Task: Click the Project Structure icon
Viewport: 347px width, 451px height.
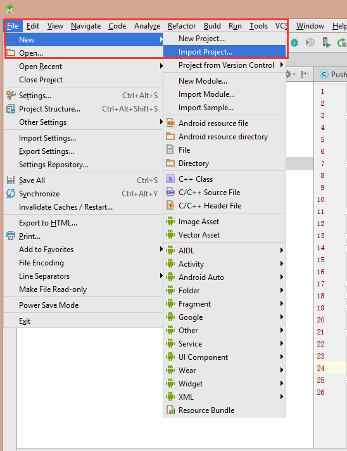Action: [11, 109]
